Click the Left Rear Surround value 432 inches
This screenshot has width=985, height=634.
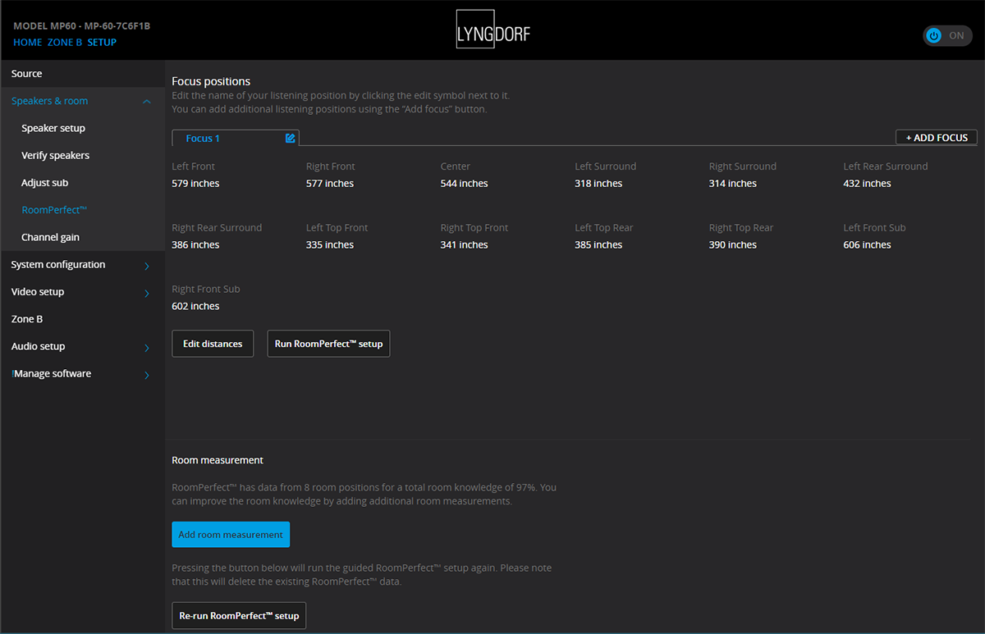point(868,184)
